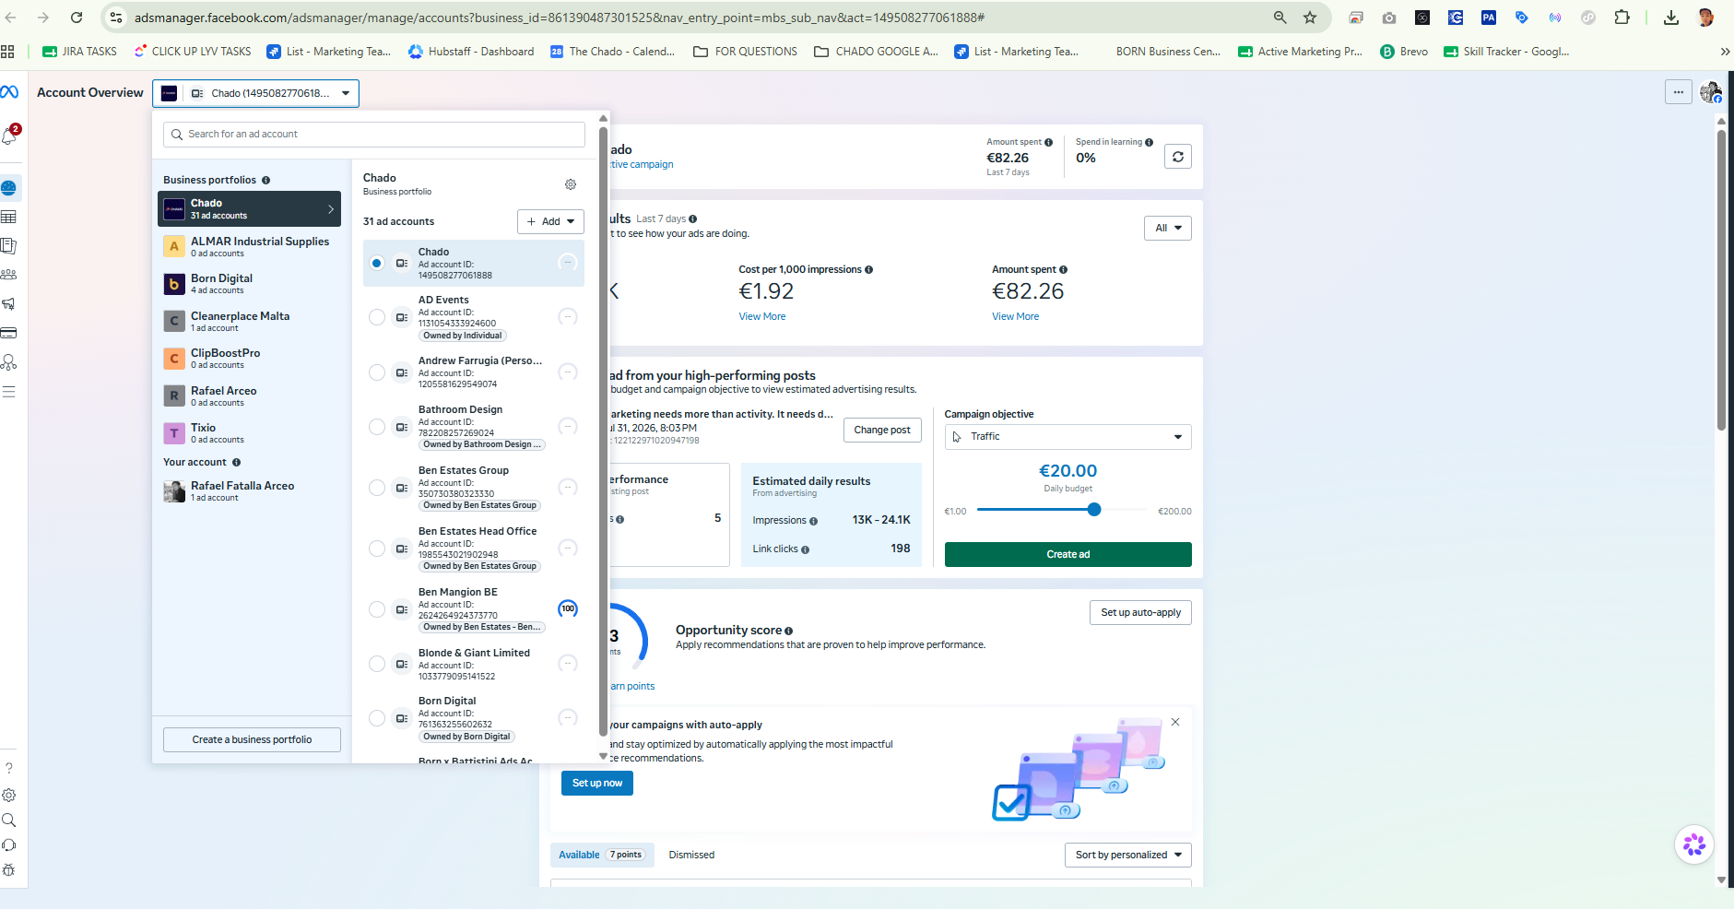Open the Sort by personalized dropdown
This screenshot has height=909, width=1734.
(x=1127, y=855)
